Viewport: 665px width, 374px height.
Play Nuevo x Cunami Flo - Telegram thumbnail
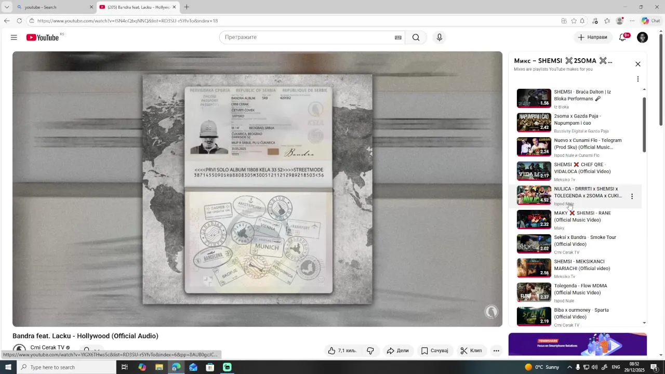tap(534, 146)
